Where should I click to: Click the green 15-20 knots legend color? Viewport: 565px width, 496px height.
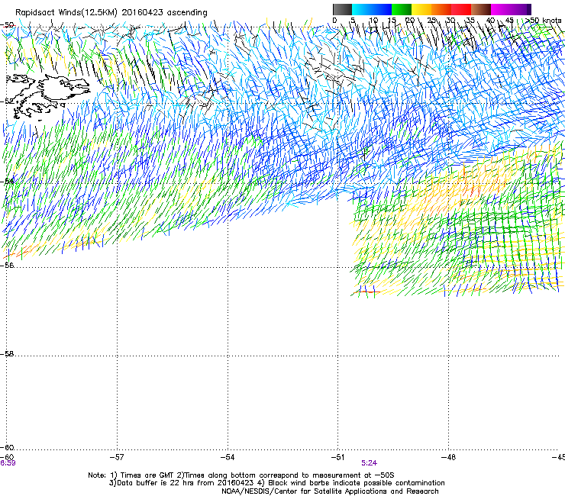pyautogui.click(x=402, y=9)
